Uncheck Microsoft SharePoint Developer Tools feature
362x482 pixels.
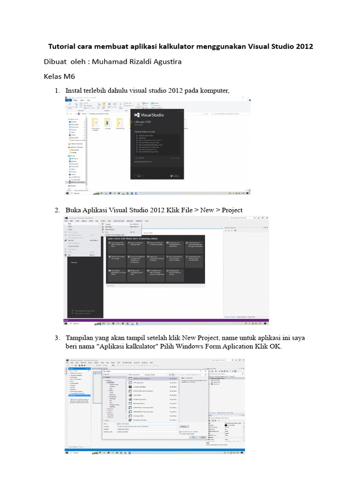137,145
